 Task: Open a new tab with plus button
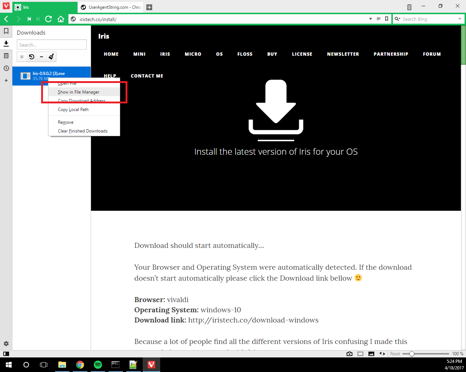(x=149, y=7)
